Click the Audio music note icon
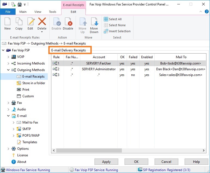 [14, 109]
